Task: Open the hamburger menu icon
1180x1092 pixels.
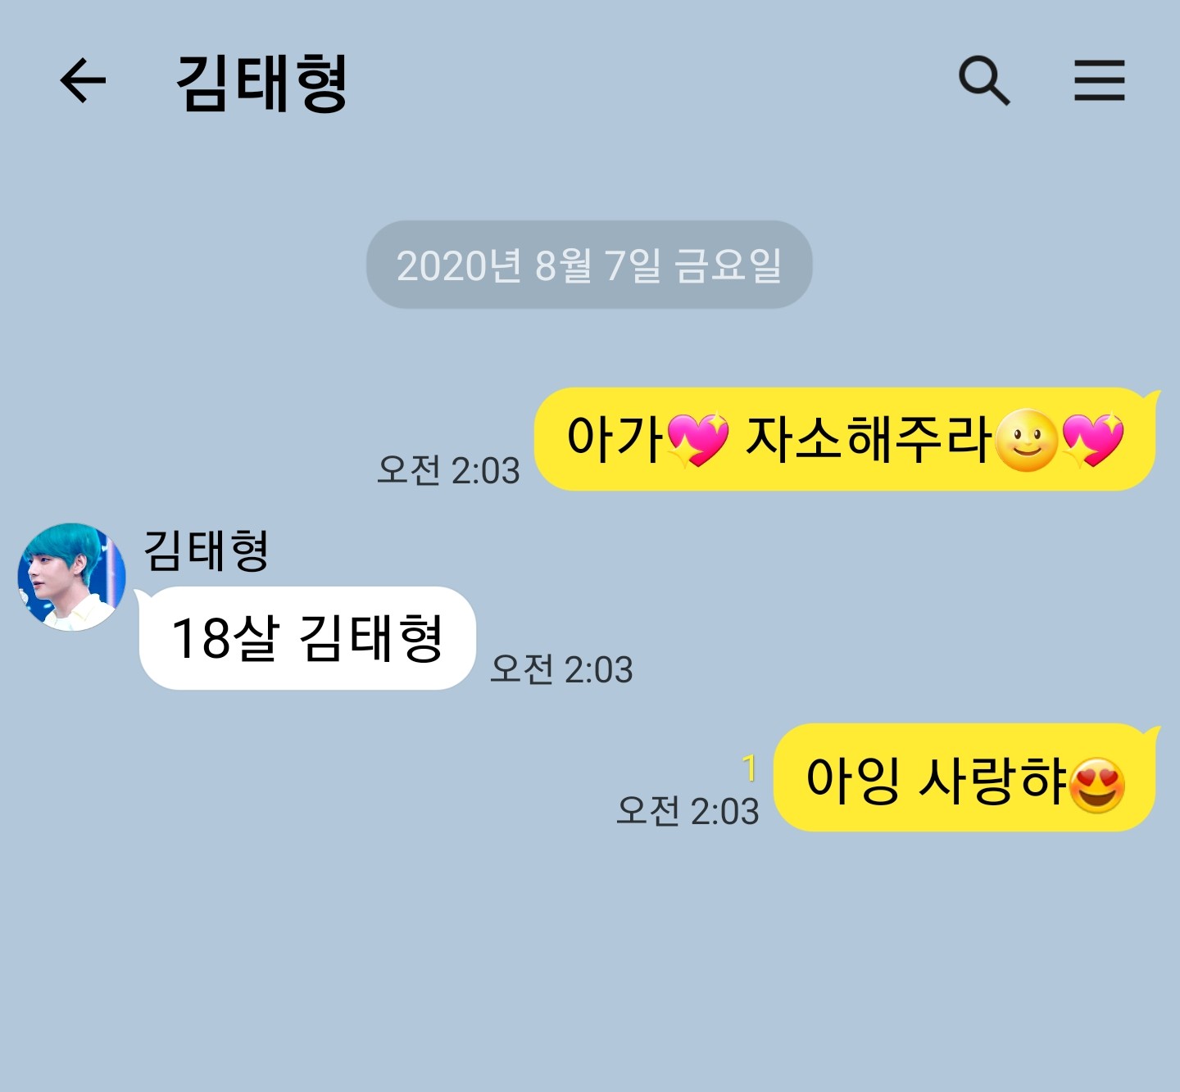Action: (x=1100, y=80)
